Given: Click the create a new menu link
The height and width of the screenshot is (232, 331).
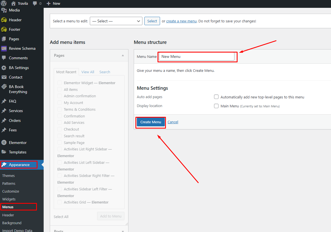Looking at the screenshot, I should click(x=181, y=21).
